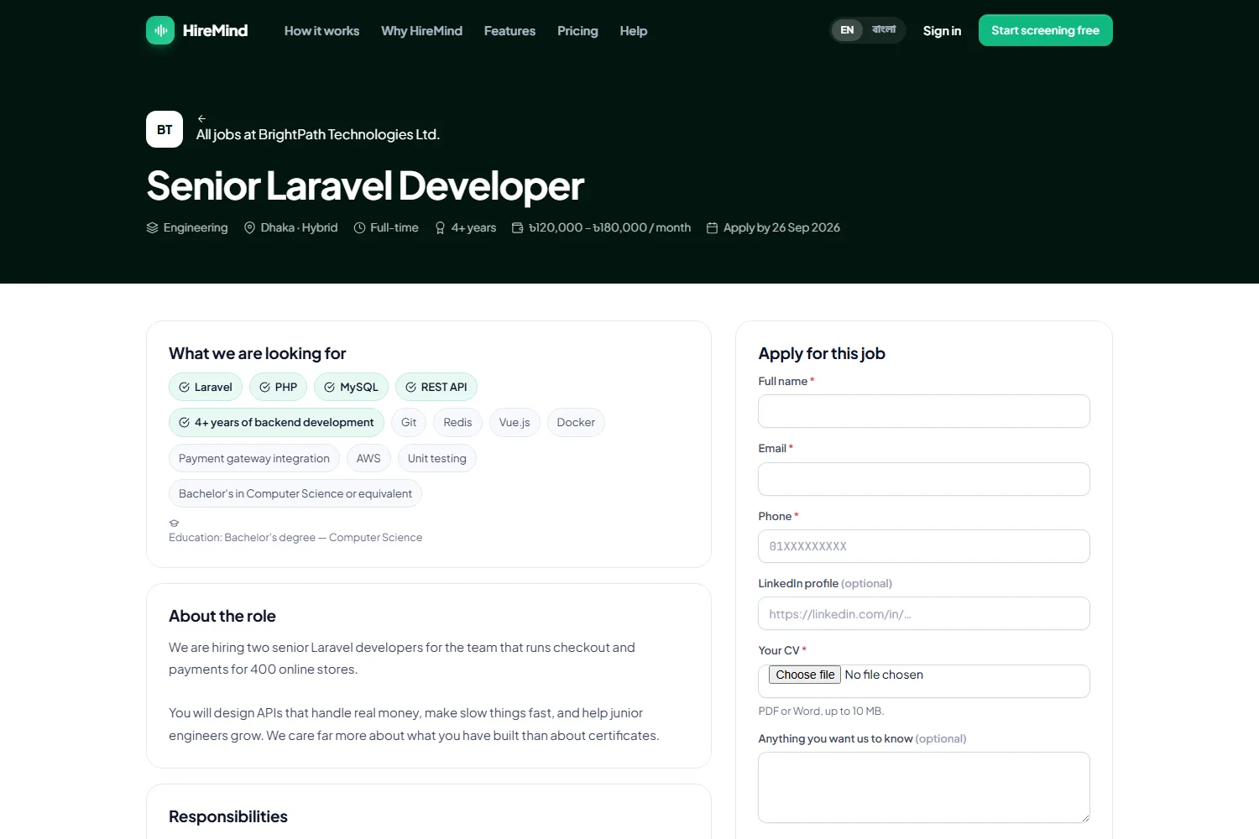Image resolution: width=1259 pixels, height=839 pixels.
Task: Switch language to EN
Action: (x=847, y=30)
